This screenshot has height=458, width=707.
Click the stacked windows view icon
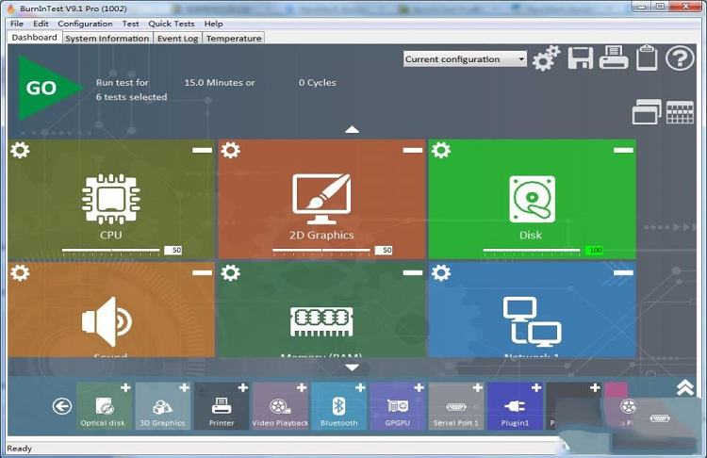[x=646, y=113]
